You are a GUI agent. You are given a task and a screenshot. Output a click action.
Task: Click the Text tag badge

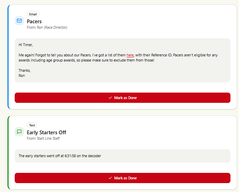pyautogui.click(x=32, y=125)
